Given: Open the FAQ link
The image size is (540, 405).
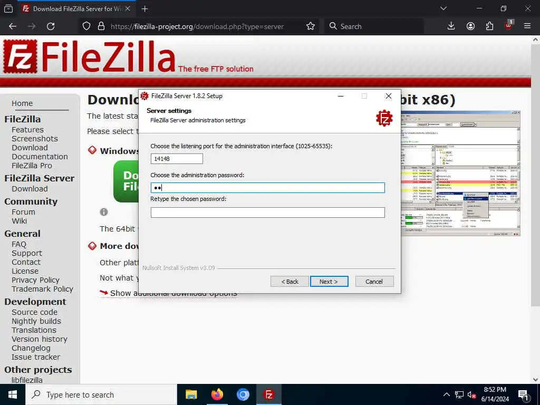Looking at the screenshot, I should [x=19, y=244].
